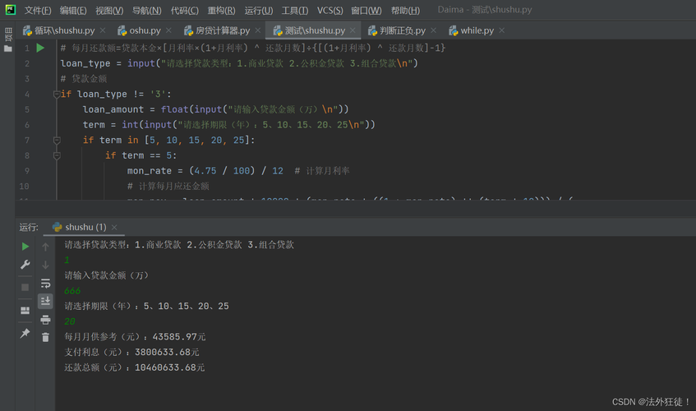Toggle scroll to end in run console

[45, 302]
